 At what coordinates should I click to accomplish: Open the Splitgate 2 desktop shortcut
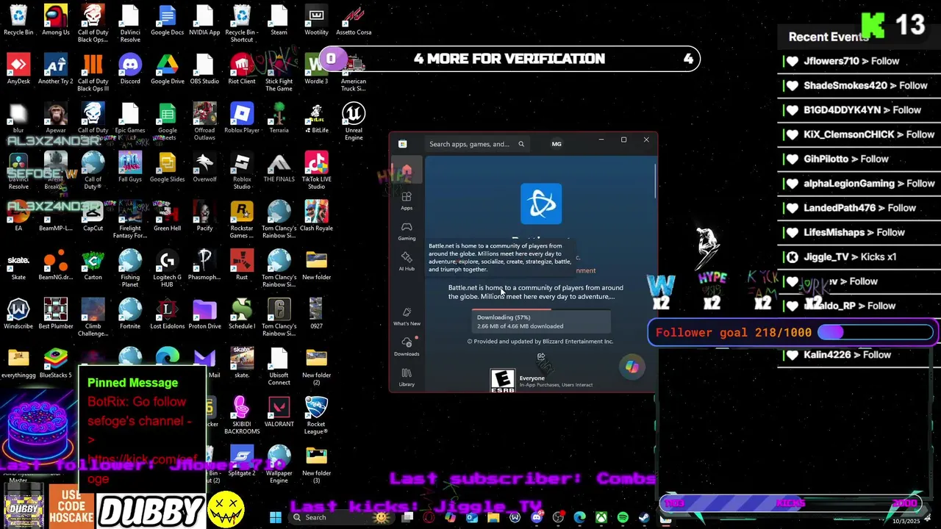[242, 461]
